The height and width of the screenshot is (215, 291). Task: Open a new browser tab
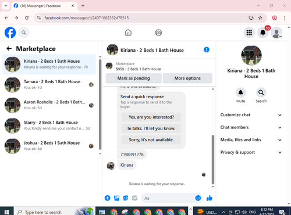click(83, 6)
